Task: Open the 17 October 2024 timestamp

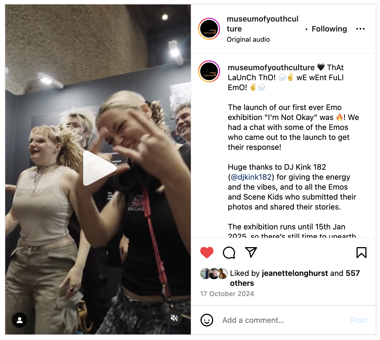Action: click(x=227, y=294)
